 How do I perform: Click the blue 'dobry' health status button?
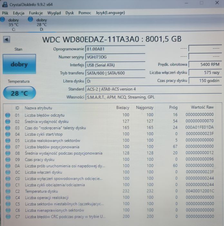click(x=19, y=64)
